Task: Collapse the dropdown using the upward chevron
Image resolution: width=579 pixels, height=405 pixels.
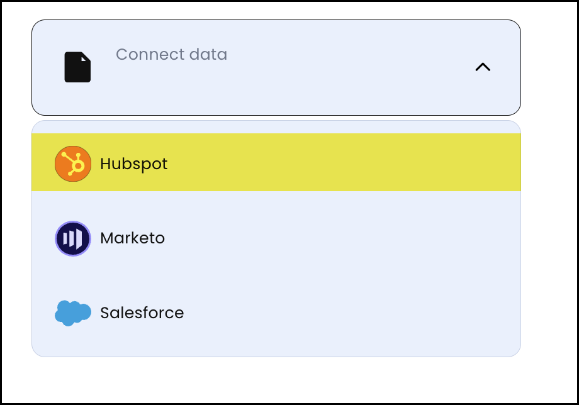Action: pos(483,67)
